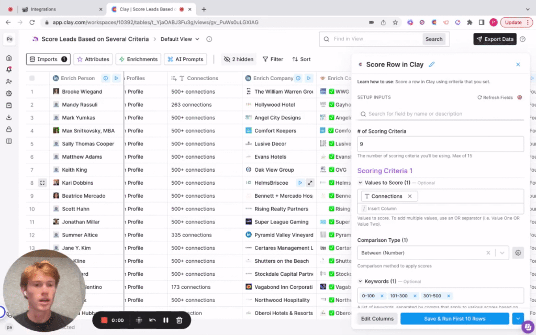Click the Export Data button
The width and height of the screenshot is (536, 335).
495,39
